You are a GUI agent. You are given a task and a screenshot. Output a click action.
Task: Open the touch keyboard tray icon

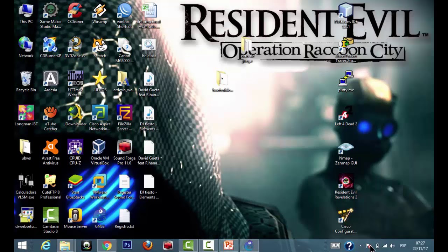335,246
